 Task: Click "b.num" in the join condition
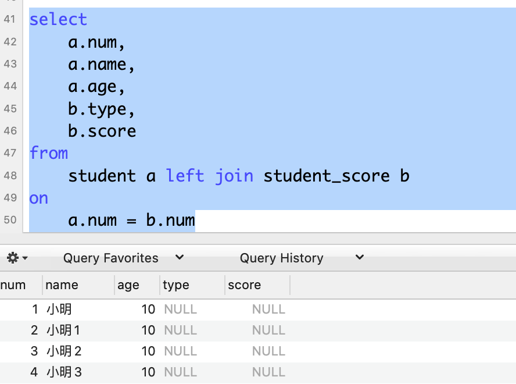pos(170,220)
